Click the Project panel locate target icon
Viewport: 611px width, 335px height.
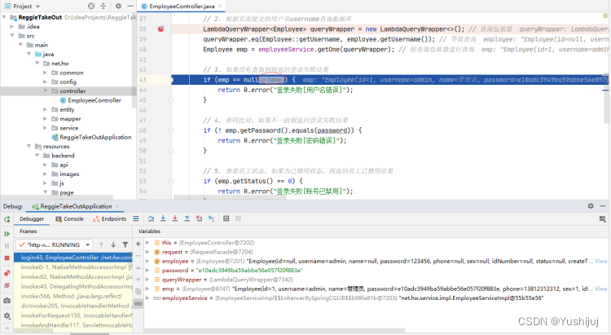pos(91,6)
